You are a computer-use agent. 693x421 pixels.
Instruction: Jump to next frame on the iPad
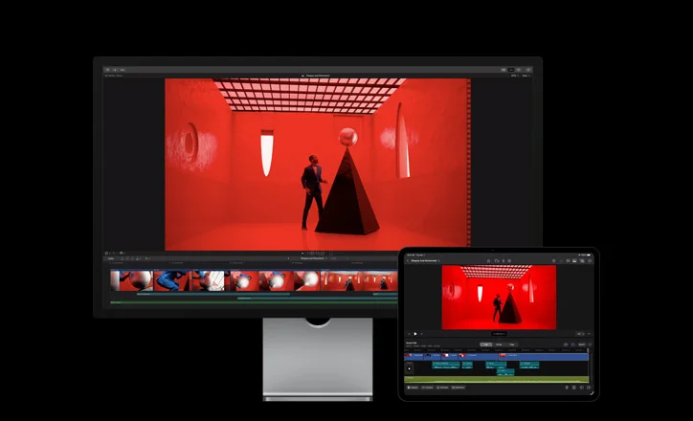tap(421, 334)
